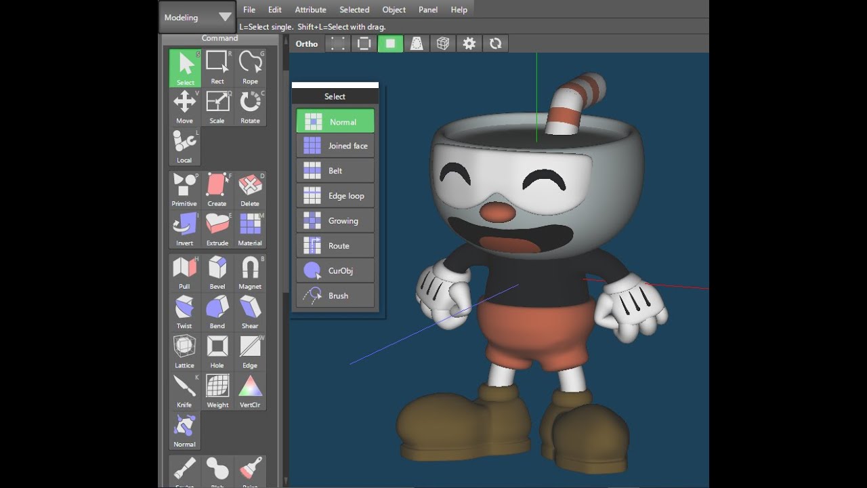Viewport: 867px width, 488px height.
Task: Pick the Invert tool
Action: click(185, 229)
